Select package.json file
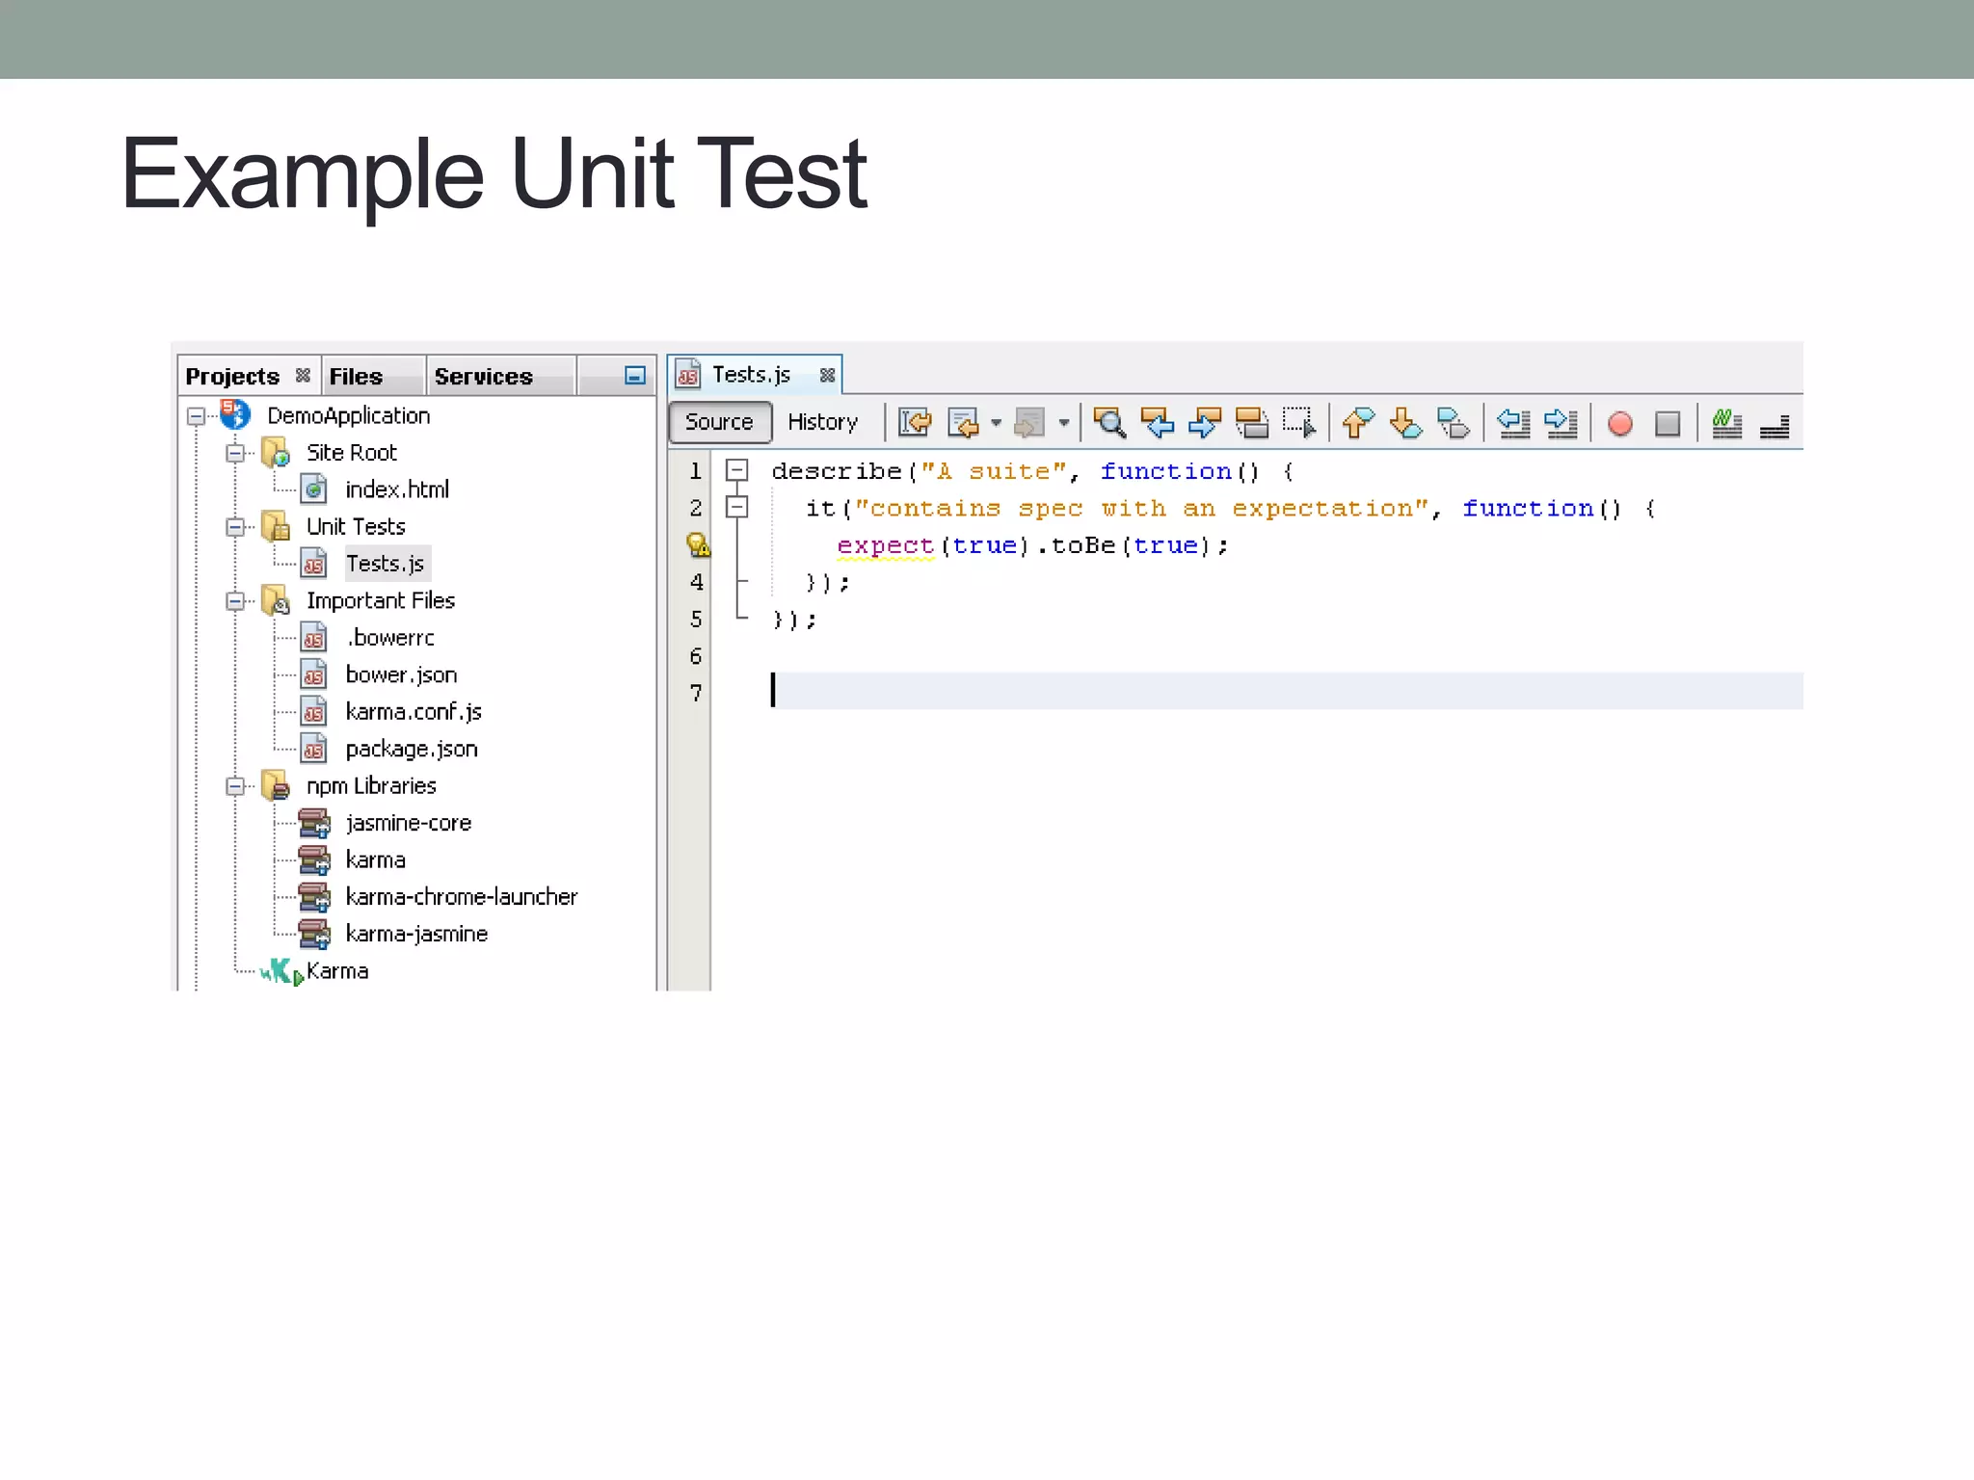 [x=412, y=749]
